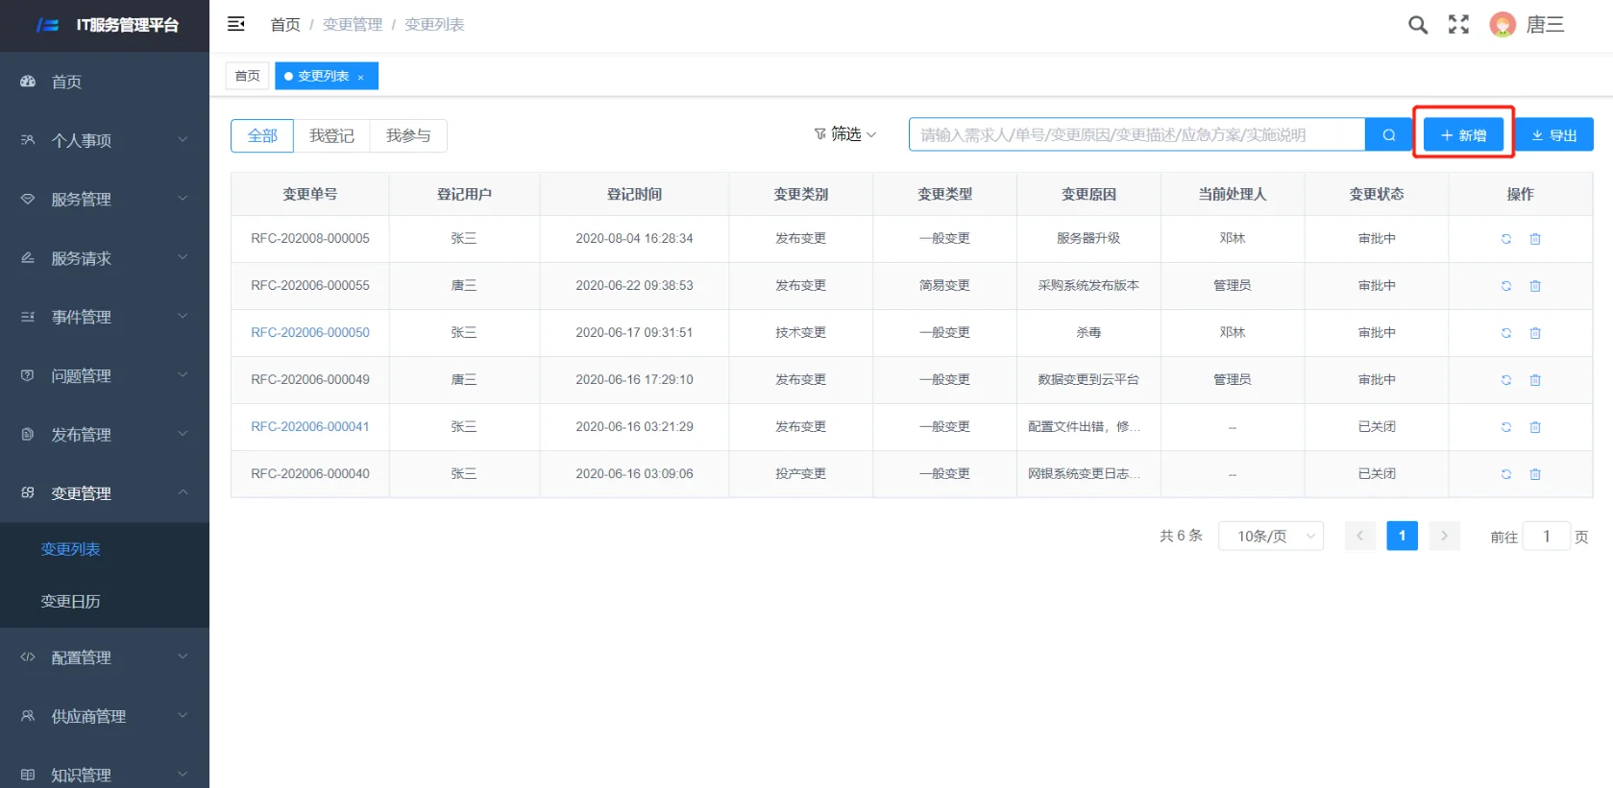Select page 1 in pagination
This screenshot has width=1613, height=788.
[1402, 536]
